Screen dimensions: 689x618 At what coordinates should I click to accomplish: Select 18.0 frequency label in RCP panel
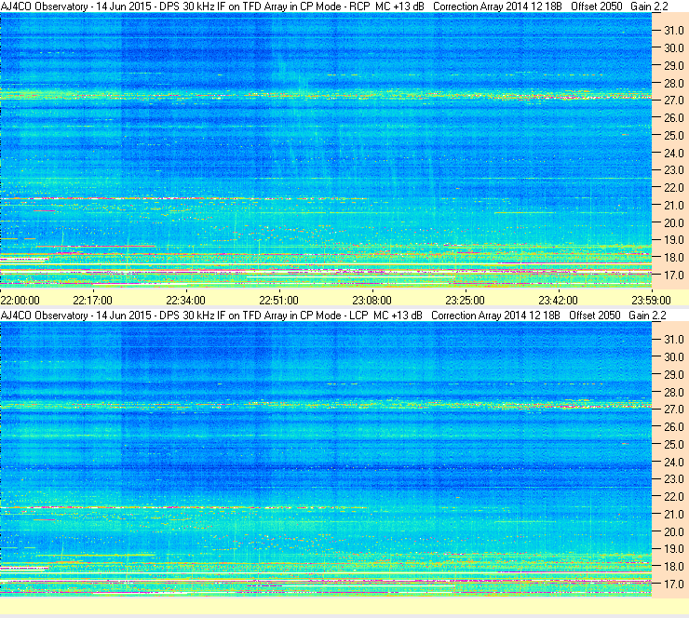pyautogui.click(x=673, y=258)
